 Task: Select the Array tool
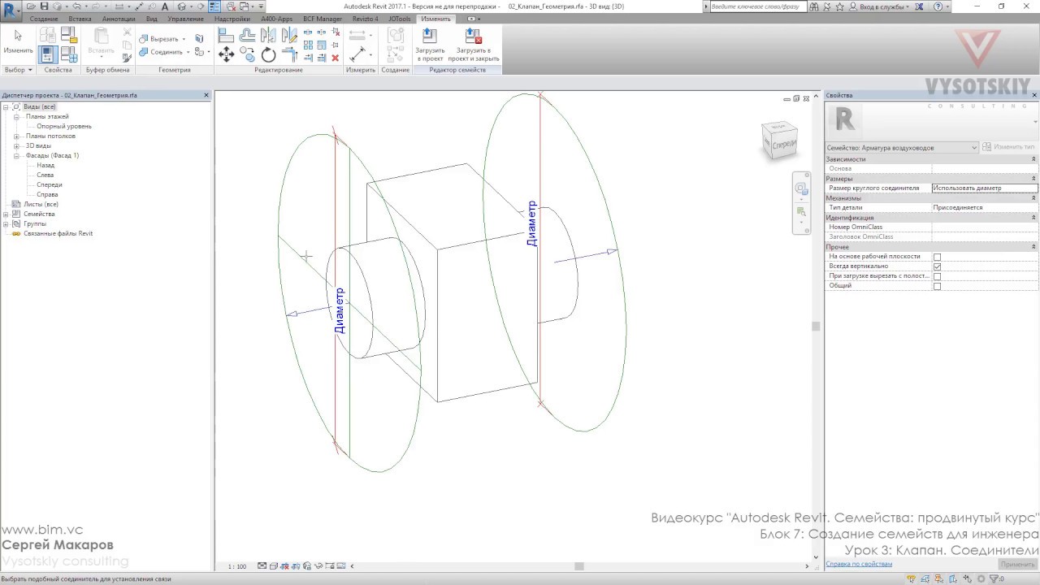(309, 45)
